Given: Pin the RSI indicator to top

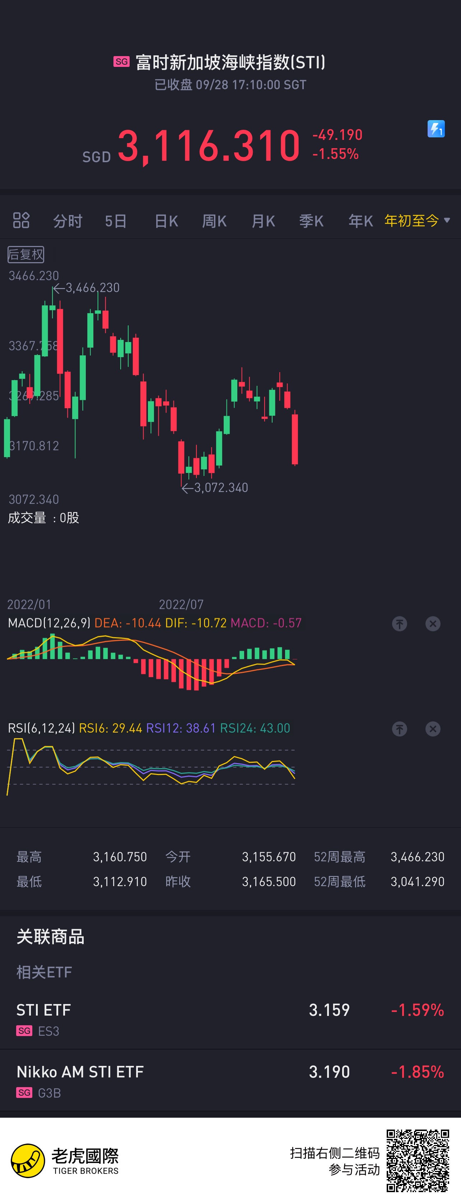Looking at the screenshot, I should point(399,729).
